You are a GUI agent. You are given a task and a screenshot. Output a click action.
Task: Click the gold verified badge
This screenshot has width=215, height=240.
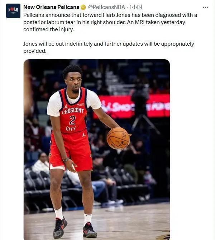pos(83,7)
